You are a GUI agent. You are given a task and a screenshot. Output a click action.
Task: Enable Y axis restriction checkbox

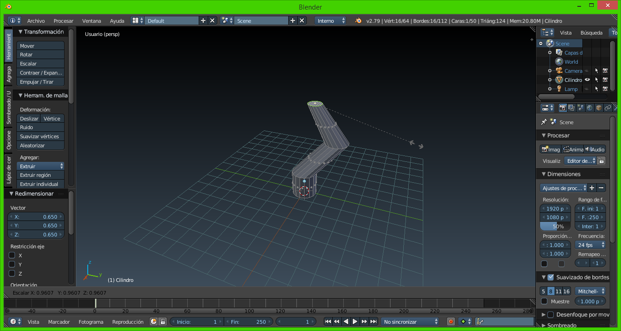tap(12, 265)
